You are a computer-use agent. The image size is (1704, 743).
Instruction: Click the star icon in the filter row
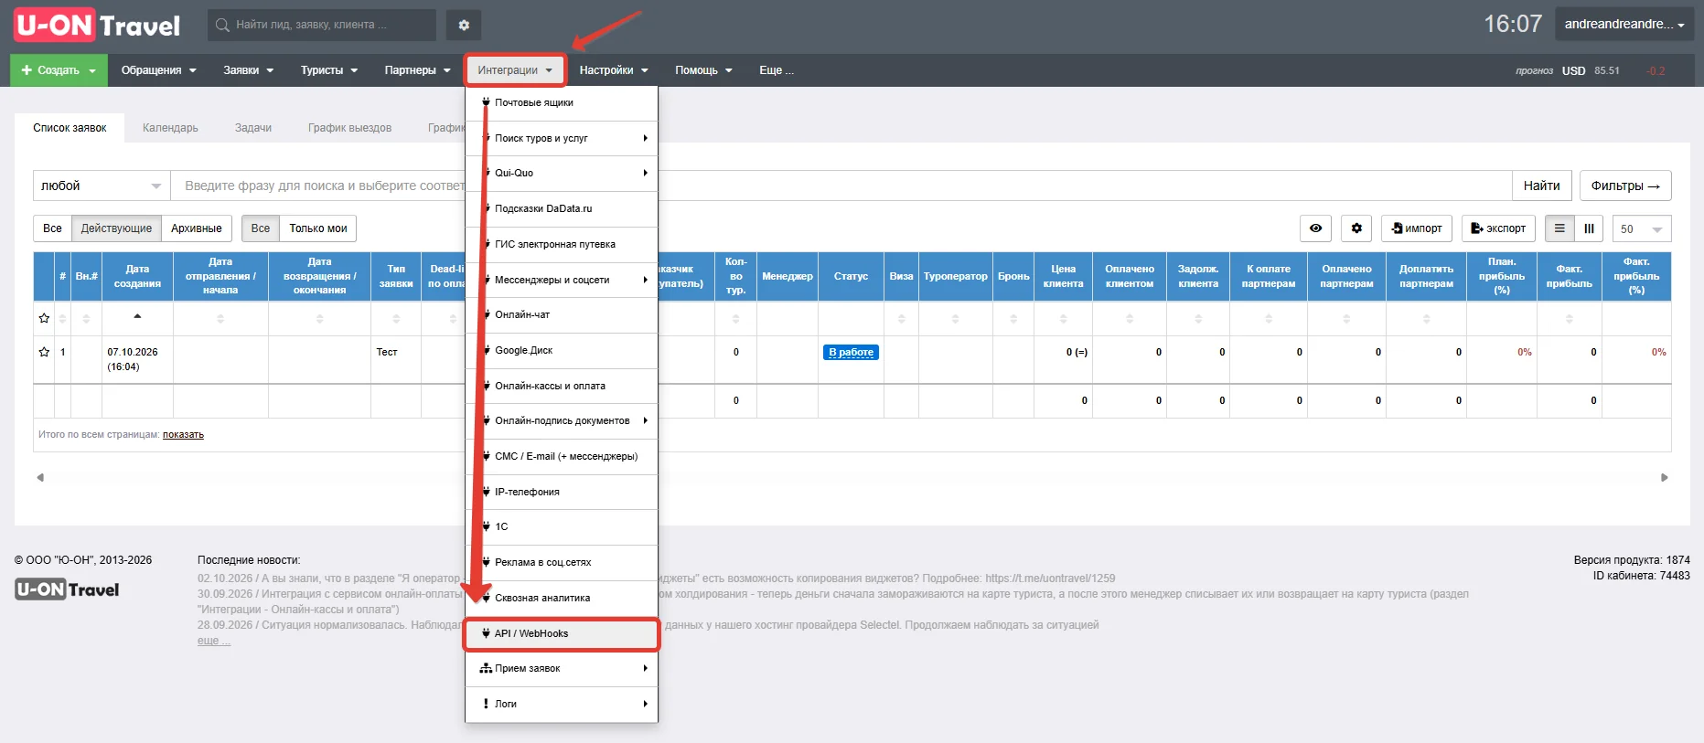(x=44, y=318)
